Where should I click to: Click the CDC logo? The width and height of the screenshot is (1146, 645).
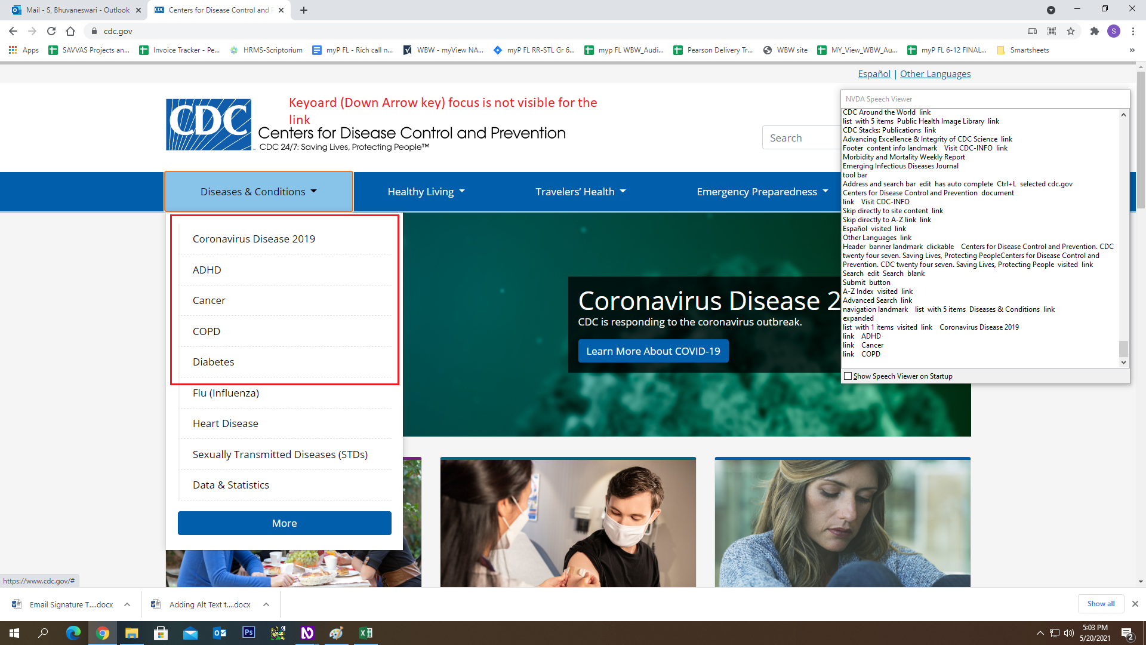[209, 124]
